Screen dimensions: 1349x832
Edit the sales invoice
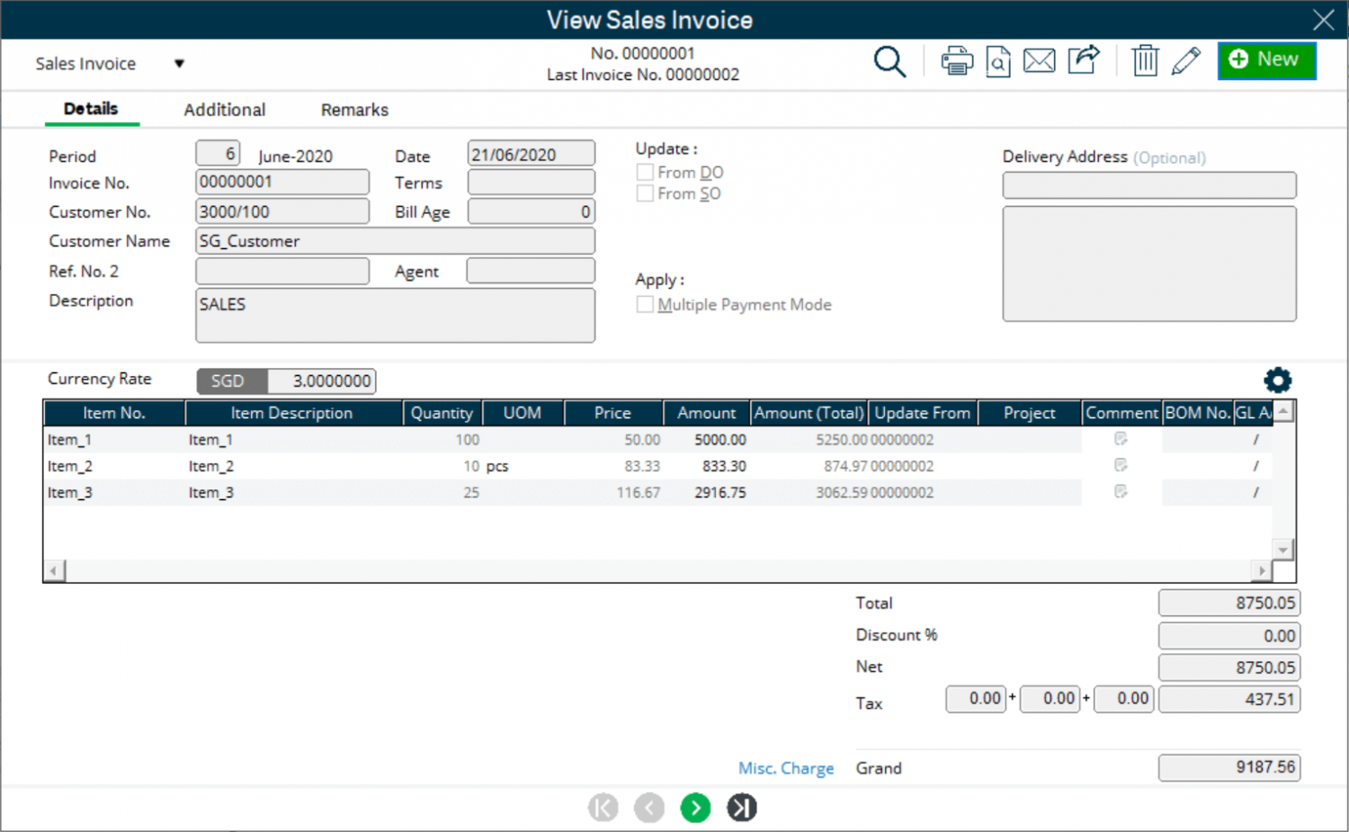point(1185,61)
